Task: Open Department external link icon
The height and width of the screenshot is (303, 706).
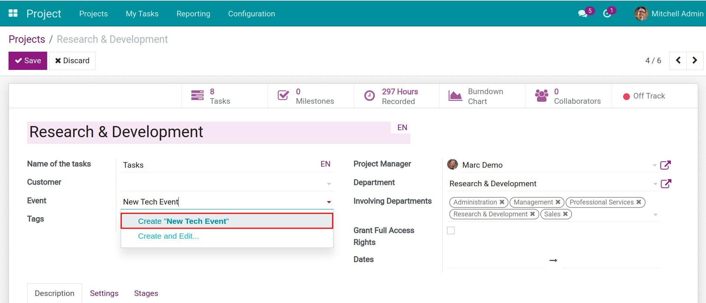Action: point(666,184)
